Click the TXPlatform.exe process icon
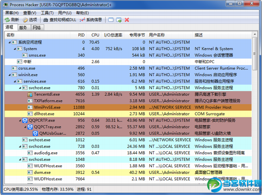 pyautogui.click(x=30, y=101)
